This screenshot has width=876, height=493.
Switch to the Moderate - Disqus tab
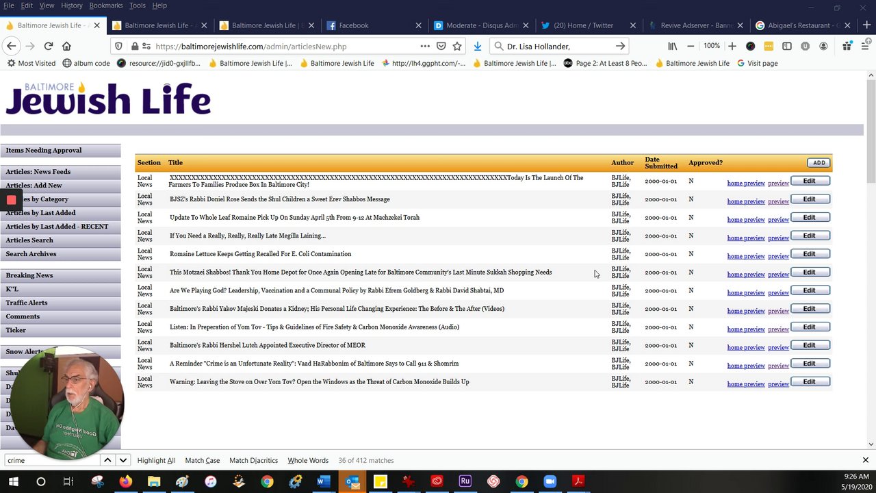coord(481,25)
